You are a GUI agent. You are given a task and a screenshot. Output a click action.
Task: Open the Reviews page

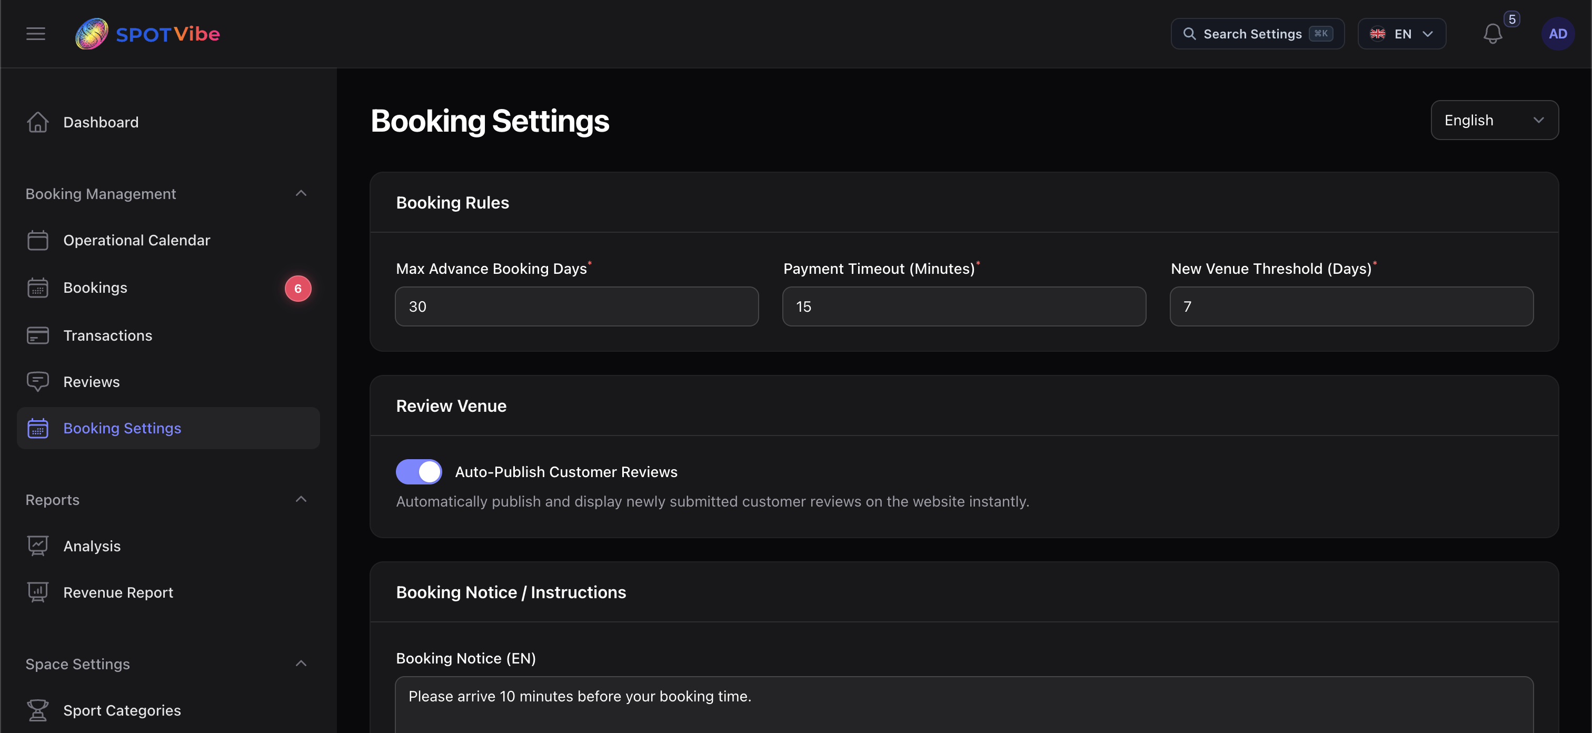[x=168, y=381]
